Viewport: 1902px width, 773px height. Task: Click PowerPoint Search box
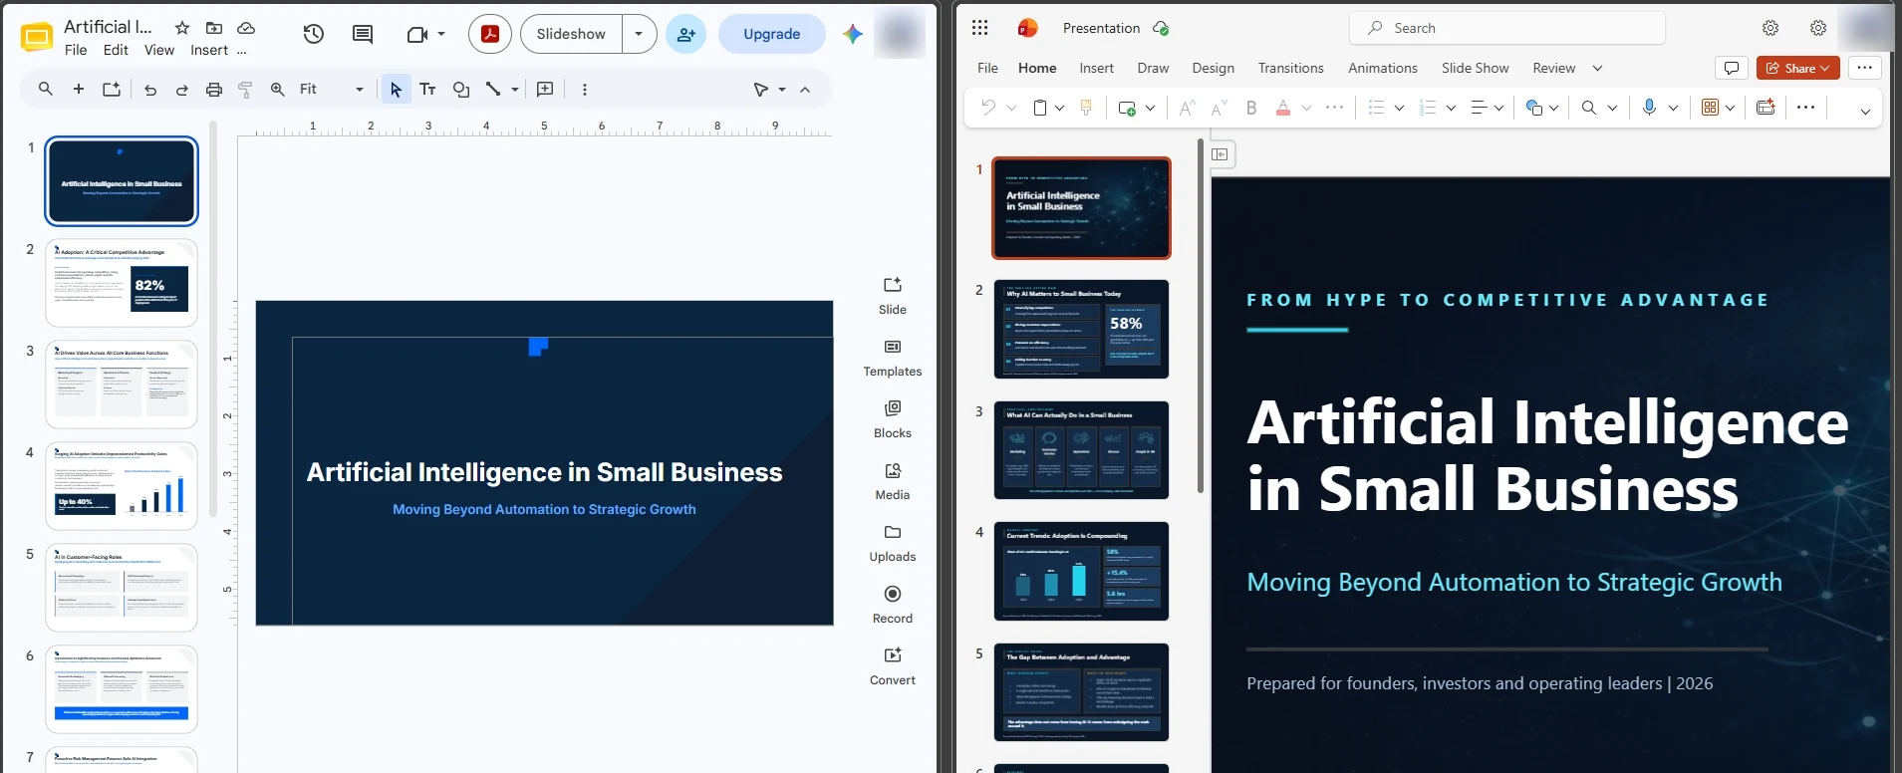(1506, 28)
